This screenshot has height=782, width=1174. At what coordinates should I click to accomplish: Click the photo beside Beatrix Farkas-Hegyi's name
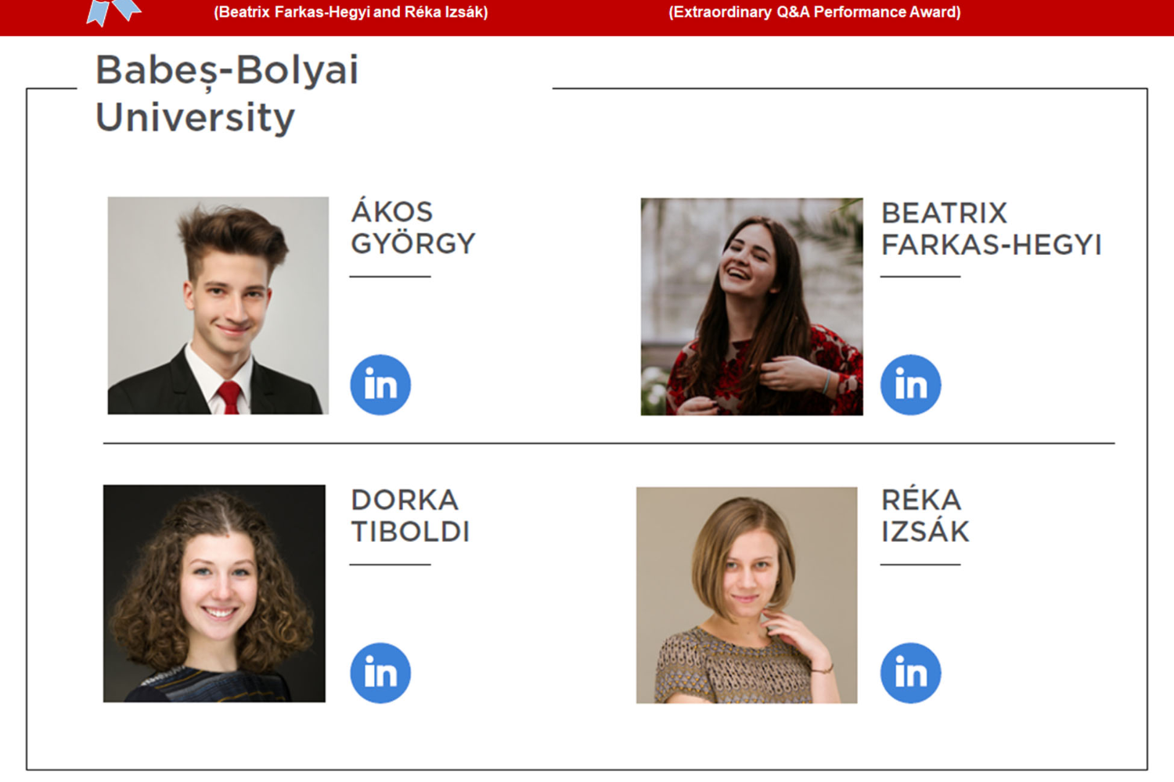[751, 307]
